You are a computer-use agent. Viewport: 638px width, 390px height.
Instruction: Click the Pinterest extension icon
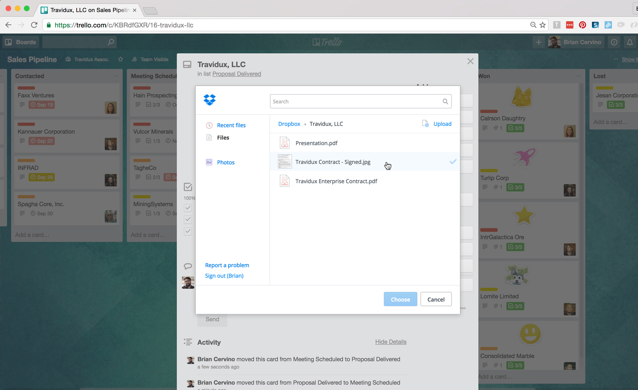click(x=582, y=25)
